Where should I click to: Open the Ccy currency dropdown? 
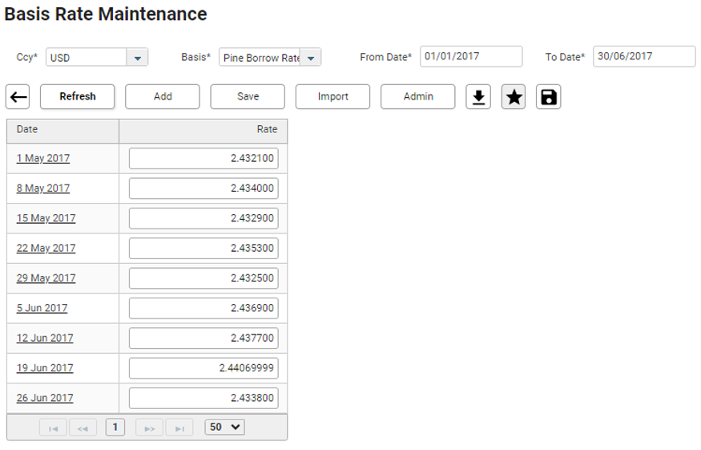click(x=137, y=58)
